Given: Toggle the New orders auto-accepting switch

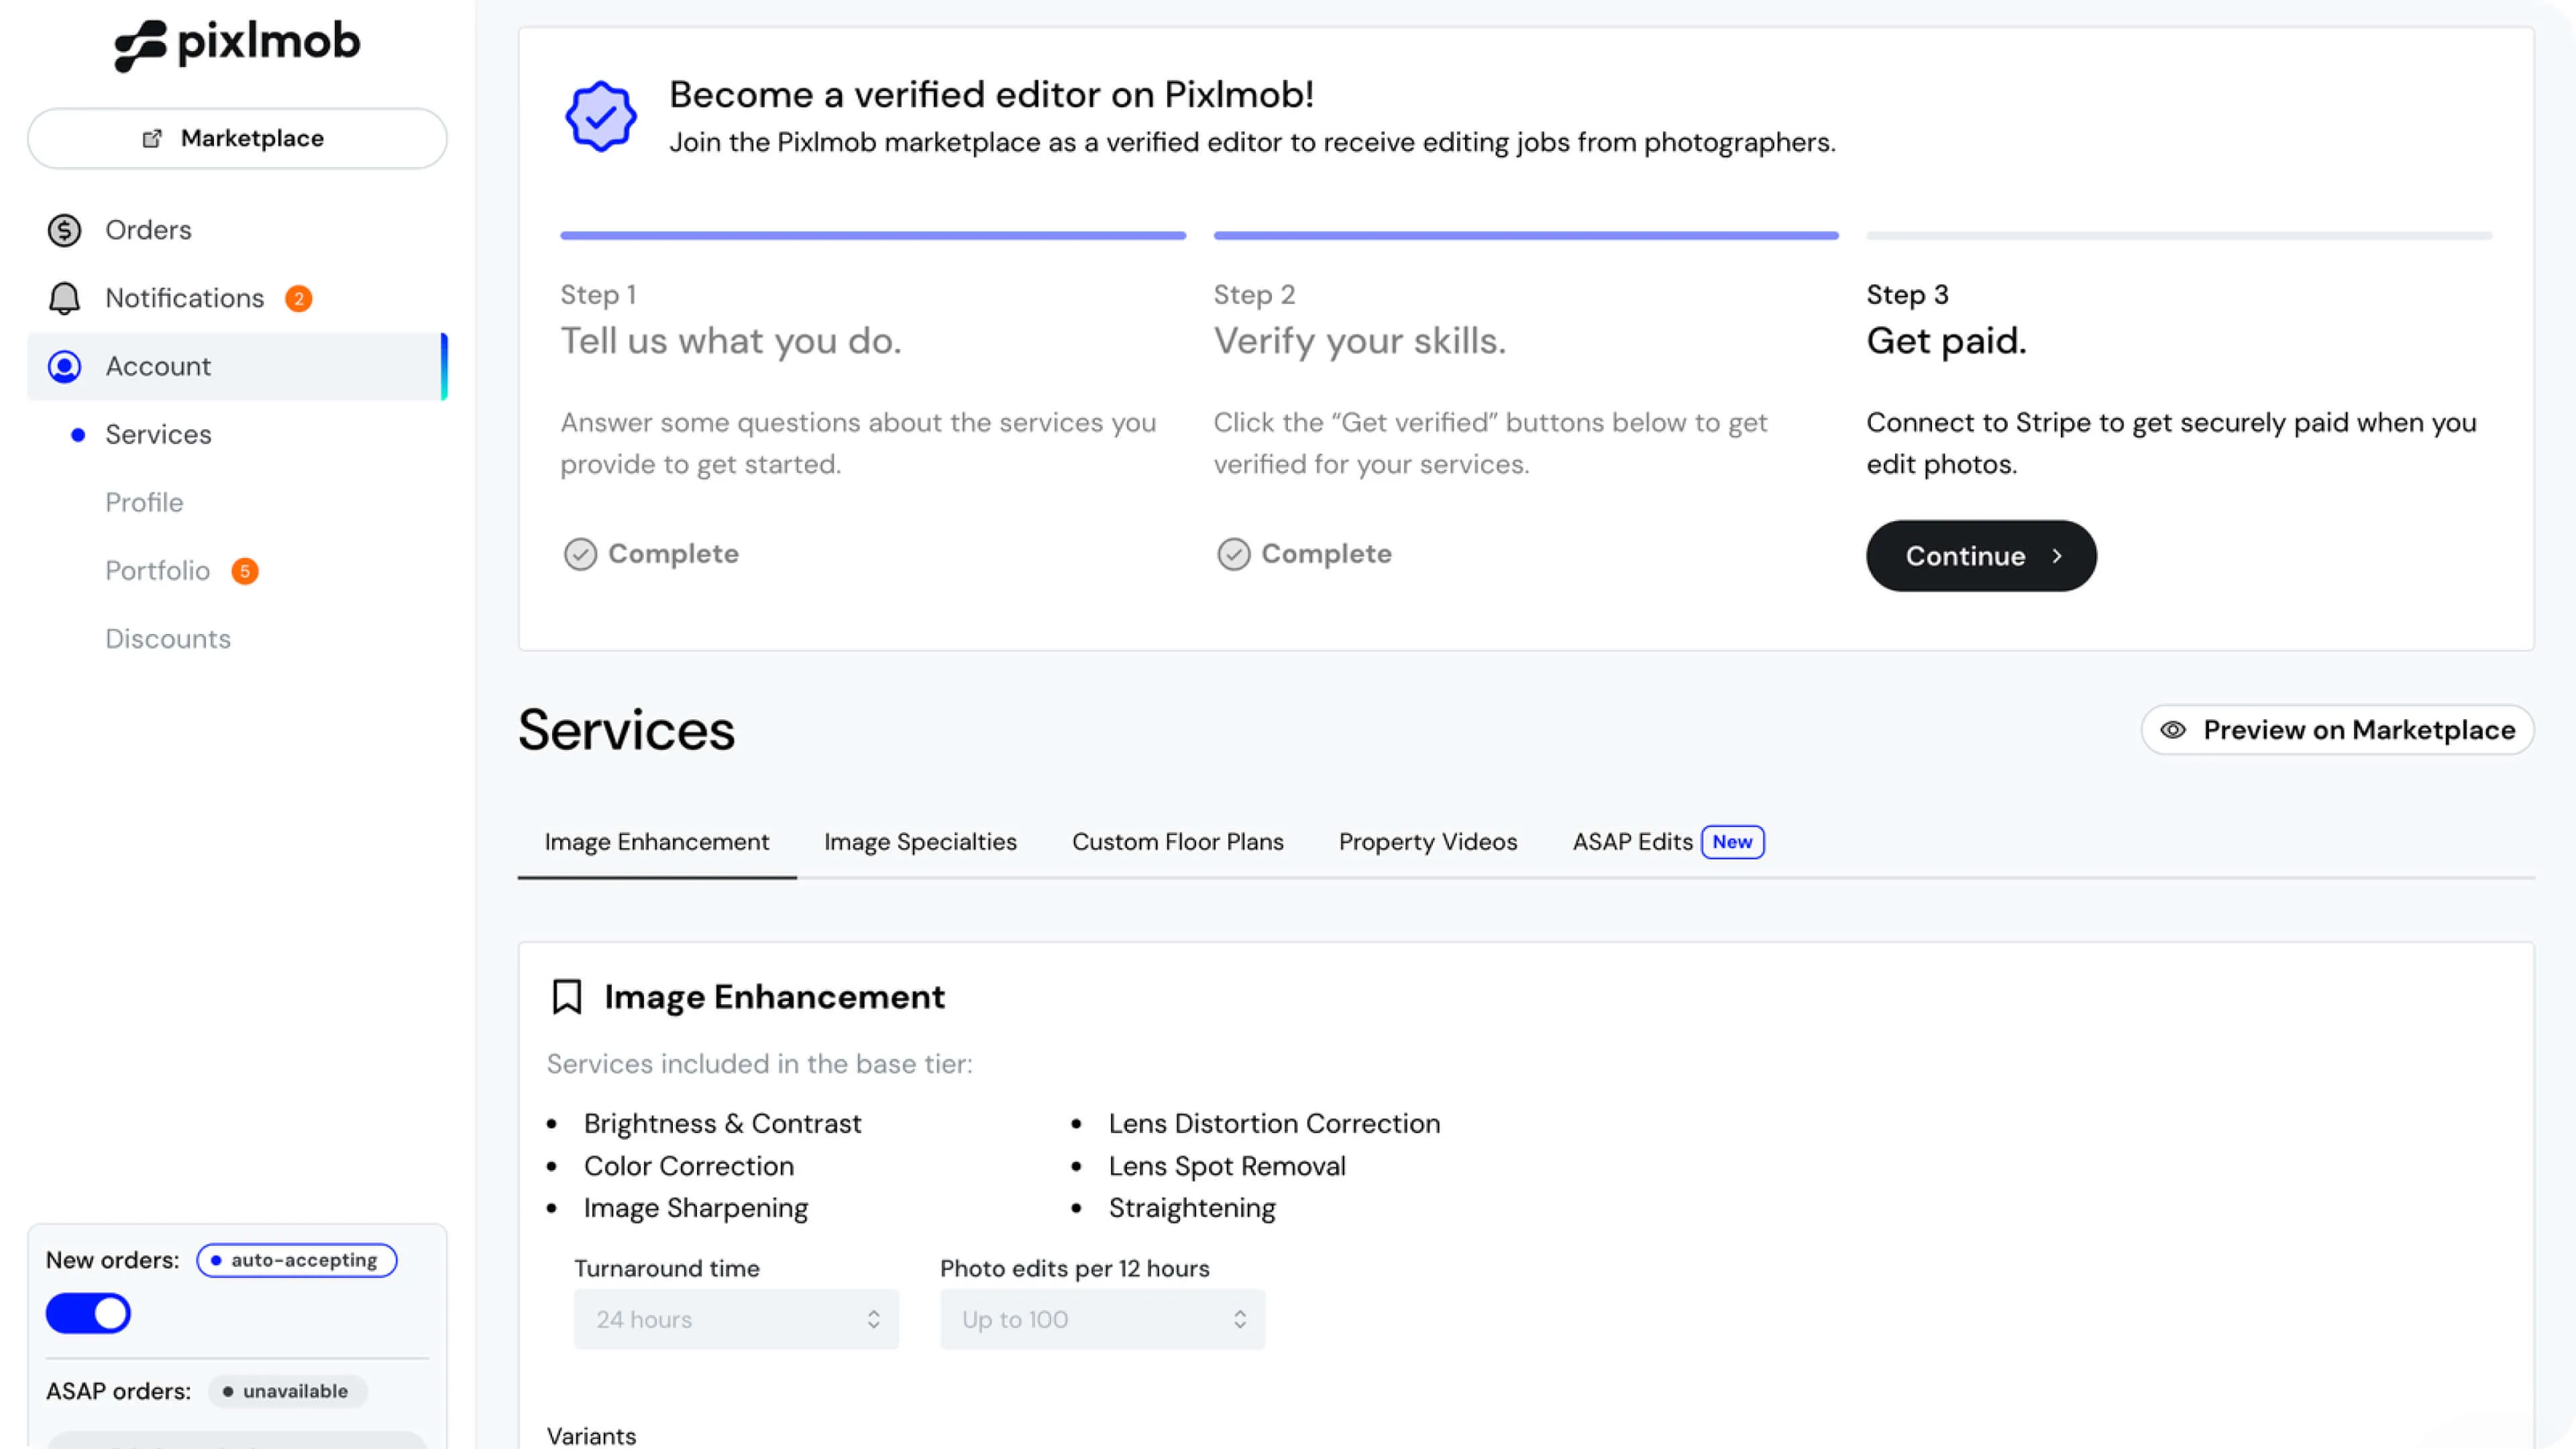Looking at the screenshot, I should [x=88, y=1313].
